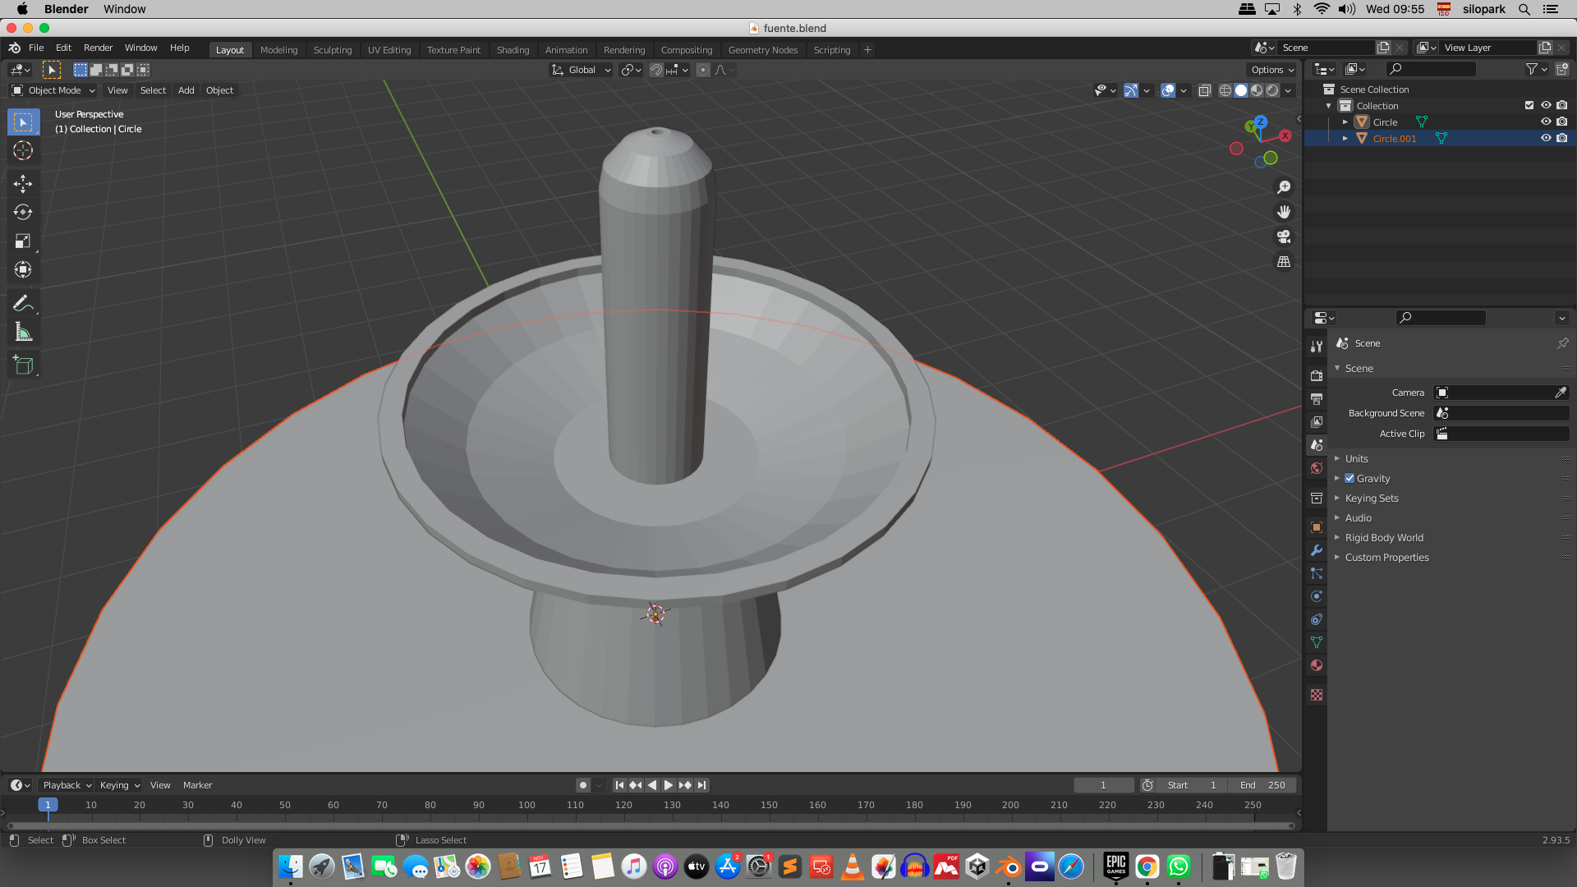
Task: Select the Measure tool
Action: (23, 333)
